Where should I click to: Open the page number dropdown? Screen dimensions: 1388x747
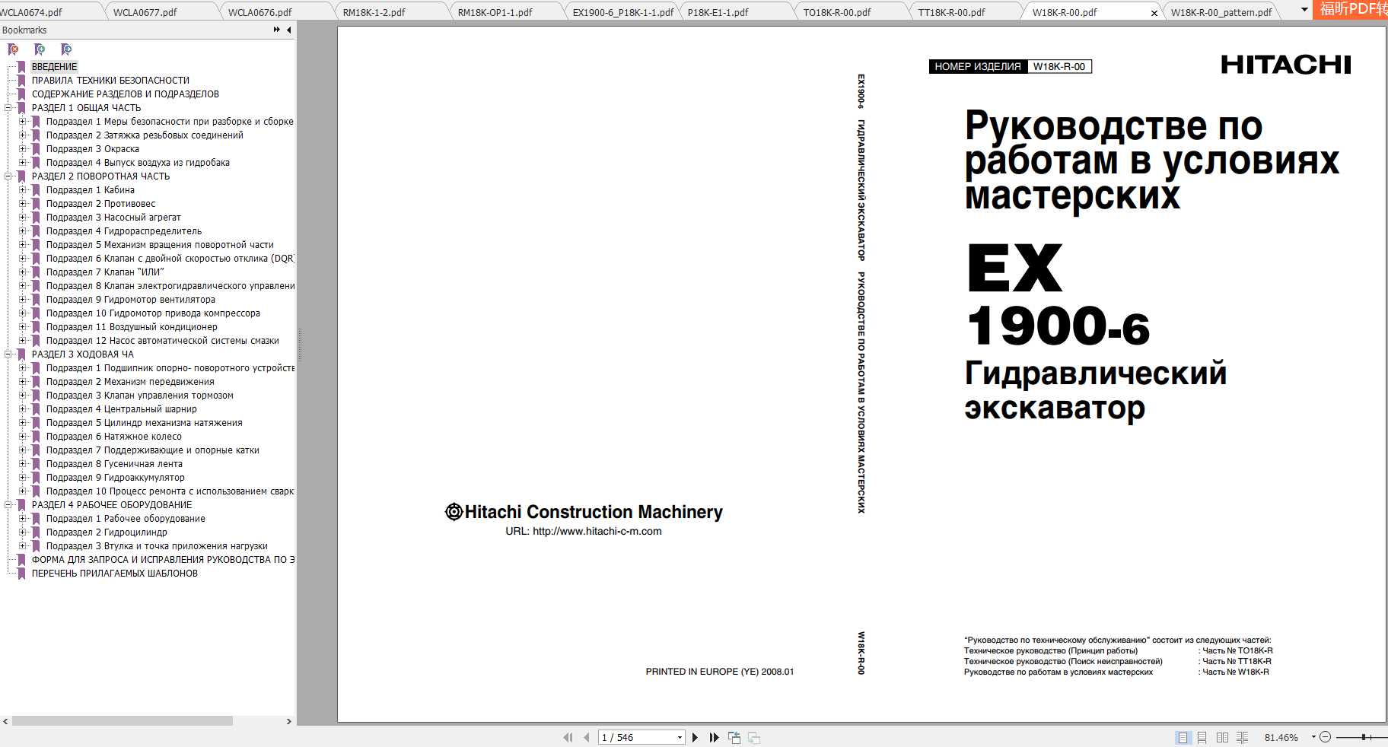(x=681, y=737)
